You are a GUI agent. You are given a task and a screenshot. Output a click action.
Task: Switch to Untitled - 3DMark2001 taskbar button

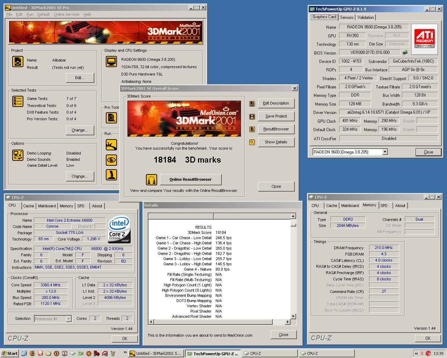[156, 353]
